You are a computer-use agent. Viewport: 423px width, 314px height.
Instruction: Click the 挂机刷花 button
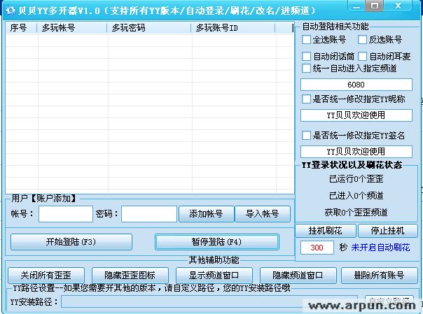[326, 231]
